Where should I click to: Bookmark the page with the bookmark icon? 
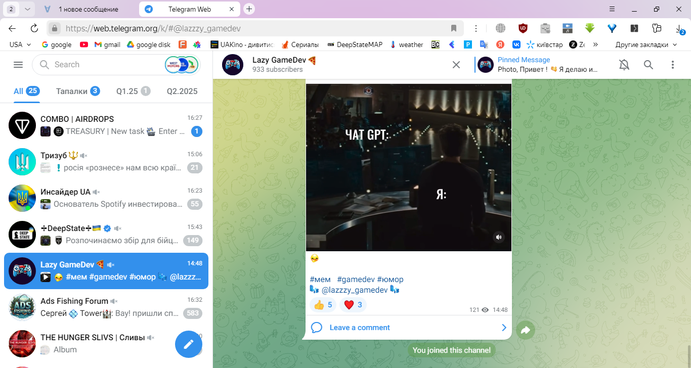454,28
